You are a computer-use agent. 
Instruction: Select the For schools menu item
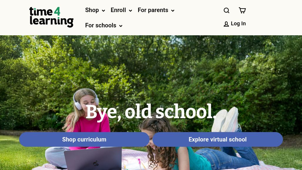(100, 25)
